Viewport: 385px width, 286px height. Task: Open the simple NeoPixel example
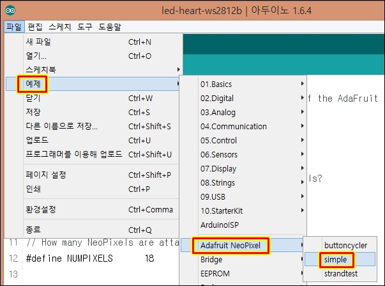point(340,259)
